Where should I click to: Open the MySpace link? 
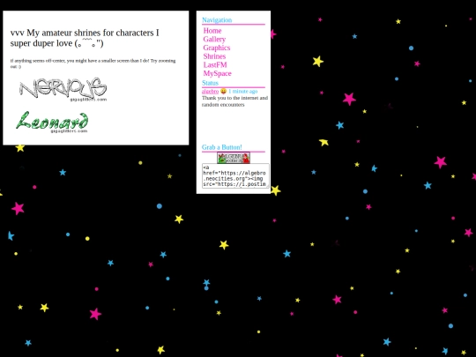click(218, 73)
